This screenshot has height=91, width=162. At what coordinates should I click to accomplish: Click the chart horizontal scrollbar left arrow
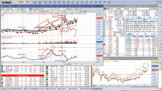2,64
